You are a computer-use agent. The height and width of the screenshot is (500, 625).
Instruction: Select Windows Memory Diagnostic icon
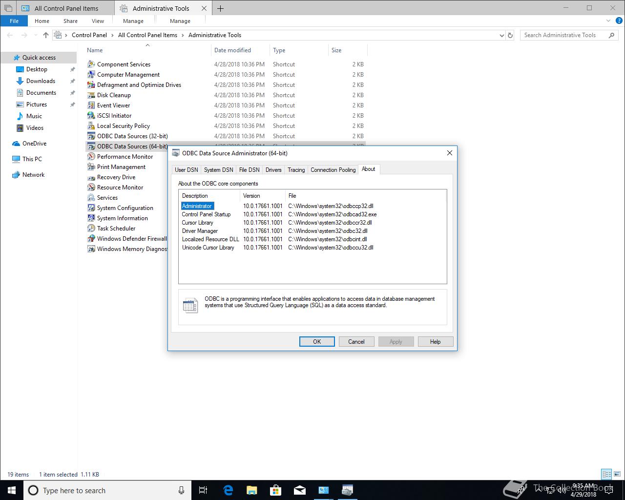91,249
